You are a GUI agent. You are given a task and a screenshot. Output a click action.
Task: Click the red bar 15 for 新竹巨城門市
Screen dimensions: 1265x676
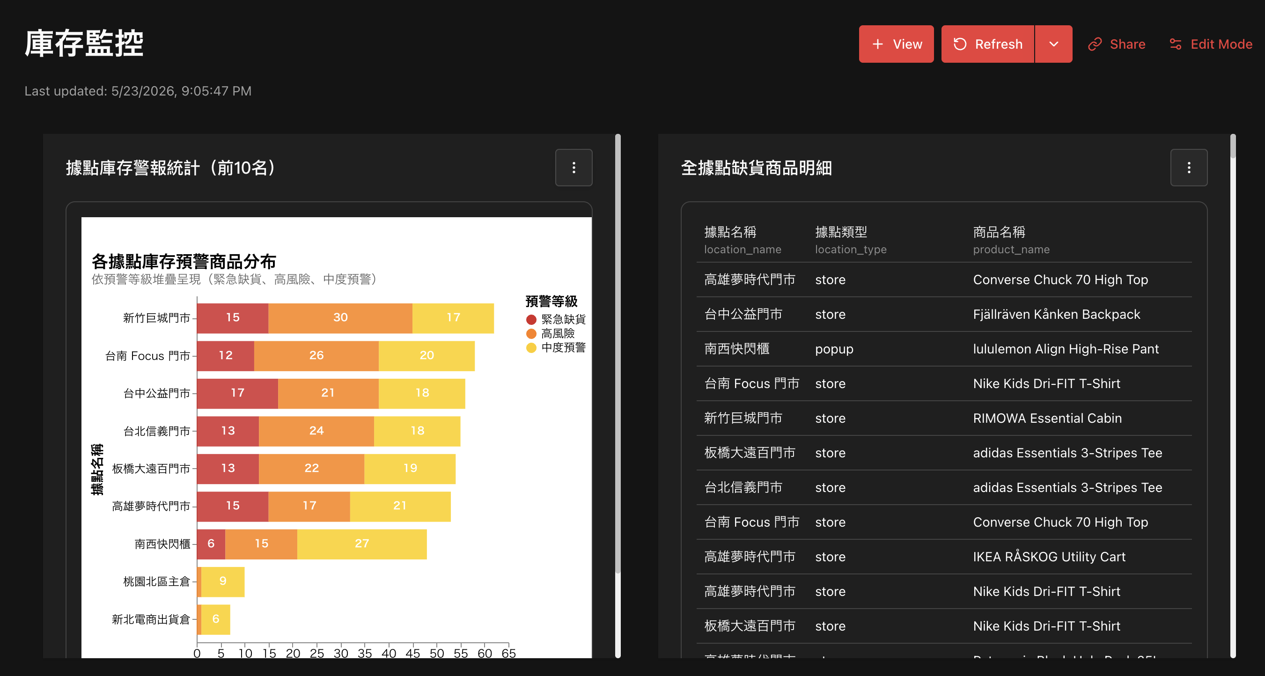(x=233, y=318)
